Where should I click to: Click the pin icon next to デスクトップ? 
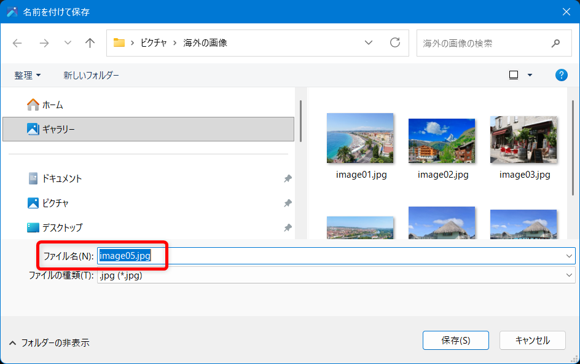point(288,228)
